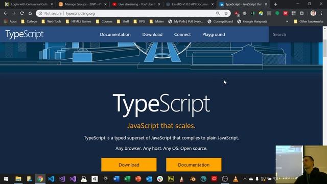This screenshot has height=184, width=327.
Task: Reload the TypeScript page
Action: (x=22, y=13)
